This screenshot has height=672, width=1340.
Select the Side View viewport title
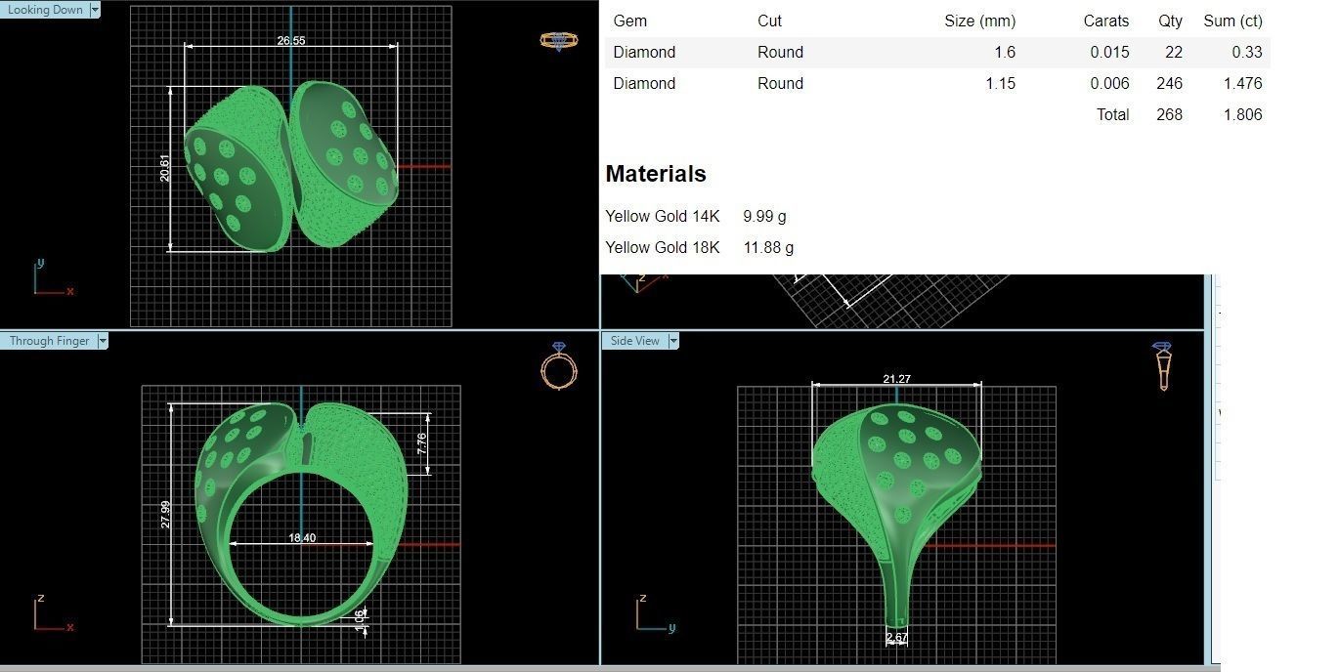(x=635, y=341)
